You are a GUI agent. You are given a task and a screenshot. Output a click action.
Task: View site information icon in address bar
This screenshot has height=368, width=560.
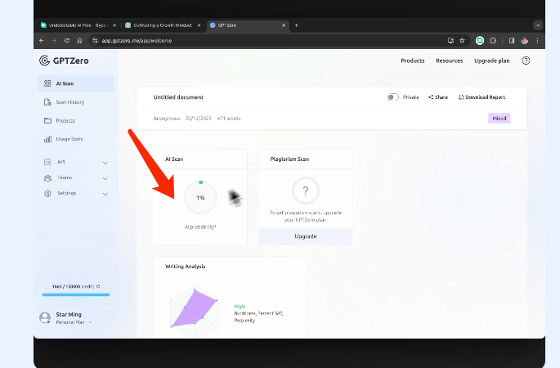tap(95, 41)
